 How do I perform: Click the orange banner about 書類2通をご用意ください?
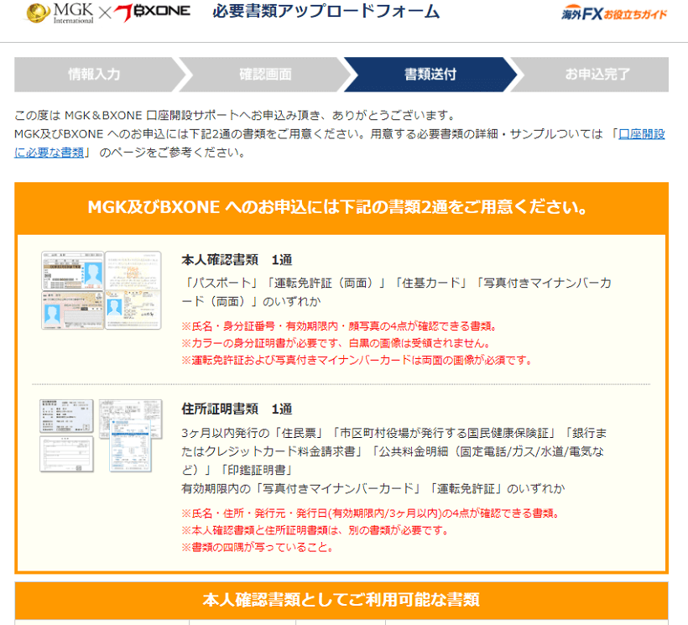click(x=341, y=207)
